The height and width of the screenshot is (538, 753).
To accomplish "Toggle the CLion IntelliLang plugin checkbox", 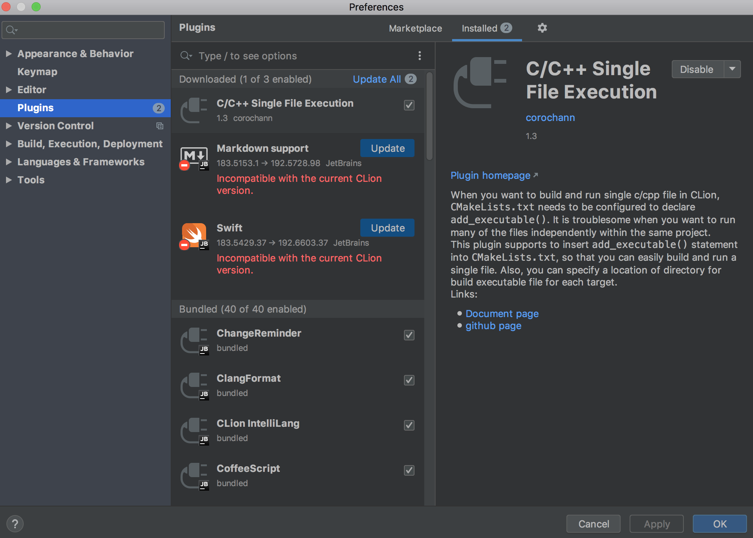I will pos(409,425).
